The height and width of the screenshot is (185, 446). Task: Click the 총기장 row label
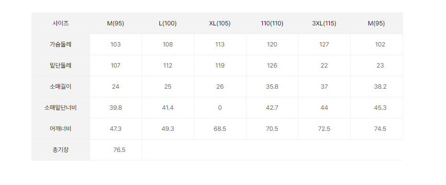click(x=61, y=150)
